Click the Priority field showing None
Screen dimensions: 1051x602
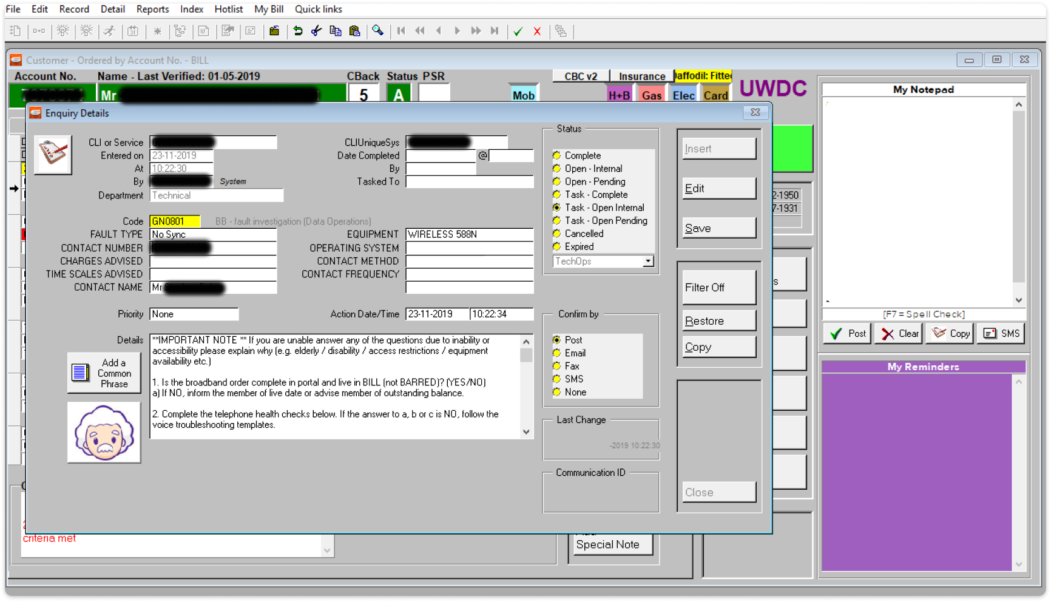click(x=194, y=314)
